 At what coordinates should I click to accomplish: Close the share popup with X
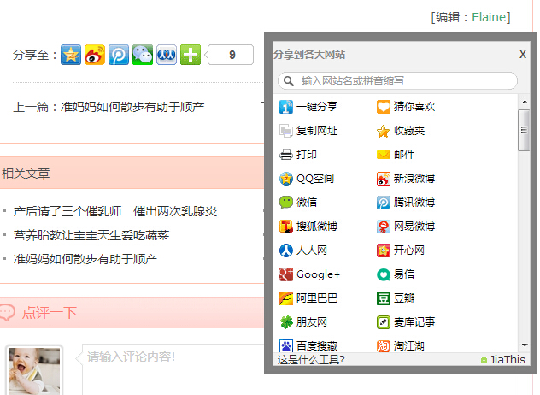[522, 55]
